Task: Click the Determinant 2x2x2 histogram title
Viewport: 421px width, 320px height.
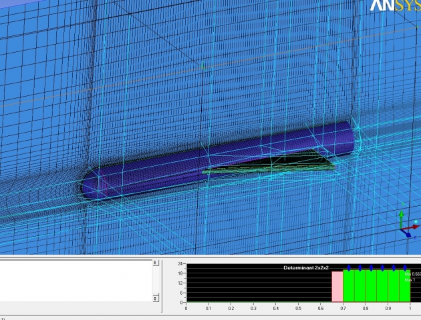Action: [303, 267]
